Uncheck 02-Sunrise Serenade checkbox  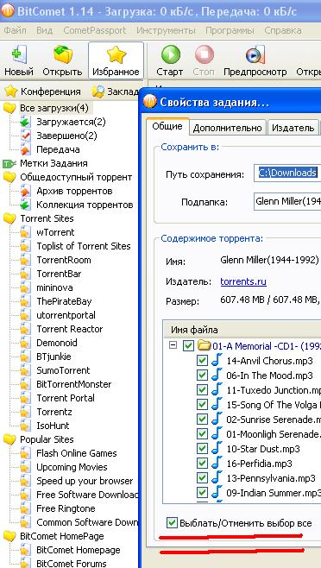tap(202, 420)
